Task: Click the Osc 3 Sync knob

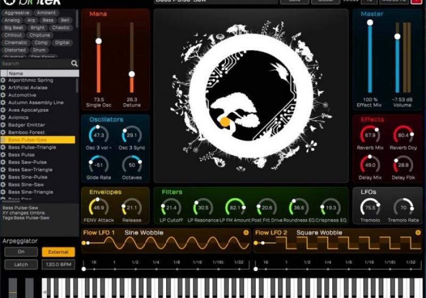Action: (132, 135)
